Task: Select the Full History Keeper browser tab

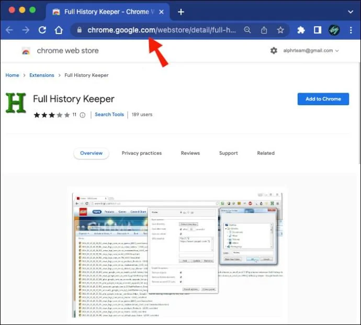Action: 108,12
